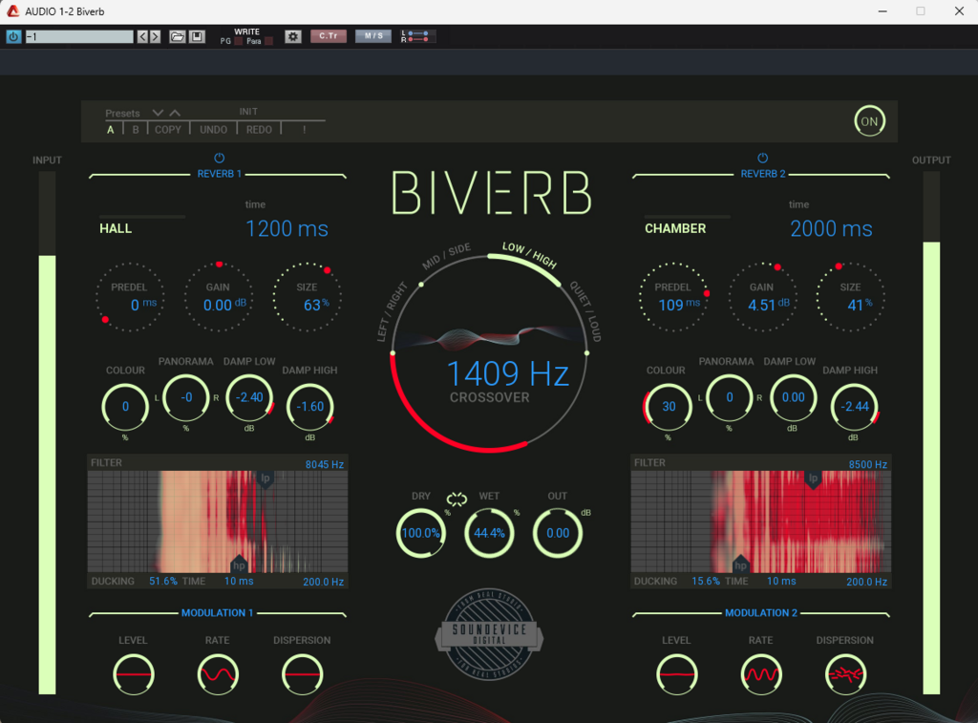Viewport: 978px width, 723px height.
Task: Click the Reverb 2 PREDEL knob at 109 ms
Action: coord(673,297)
